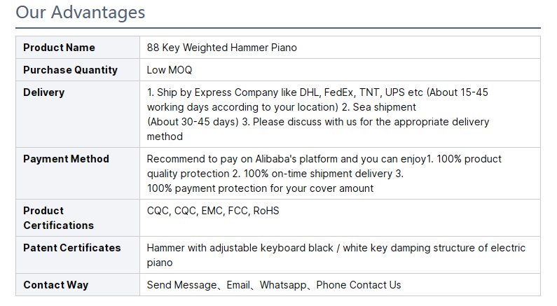Select the Delivery label cell

[78, 114]
